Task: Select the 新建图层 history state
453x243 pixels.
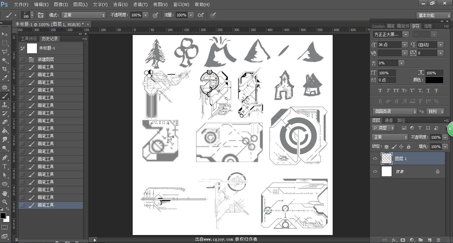Action: tap(51, 59)
